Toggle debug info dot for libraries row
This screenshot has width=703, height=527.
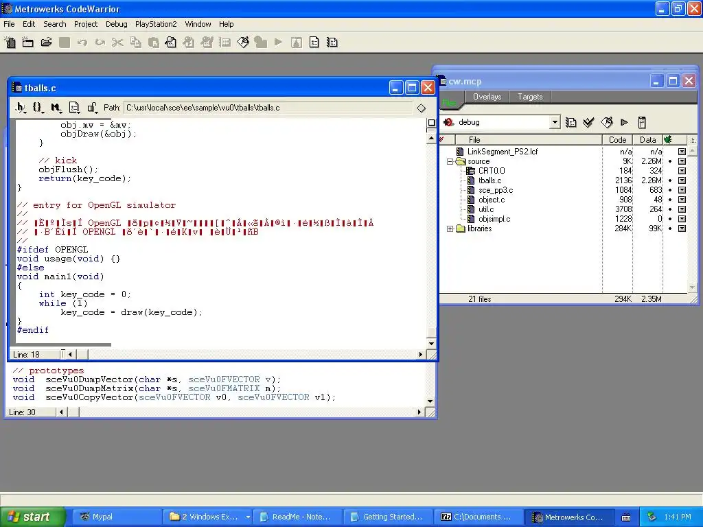tap(670, 229)
